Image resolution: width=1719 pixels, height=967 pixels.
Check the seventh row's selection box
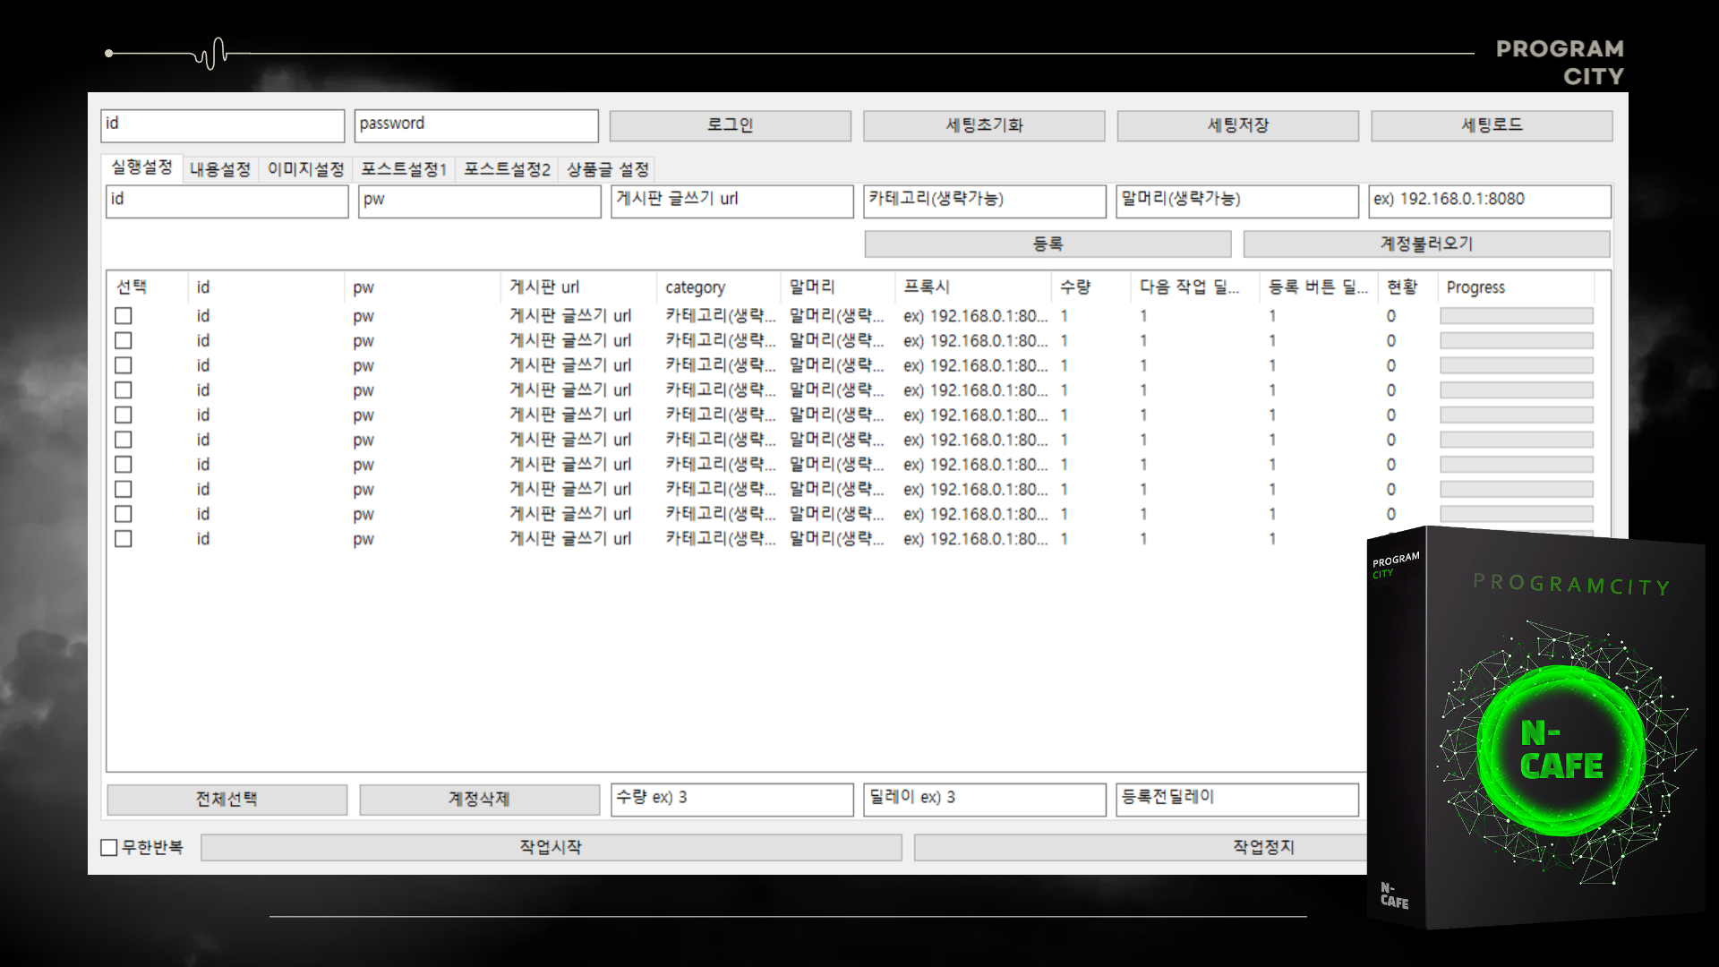coord(124,465)
